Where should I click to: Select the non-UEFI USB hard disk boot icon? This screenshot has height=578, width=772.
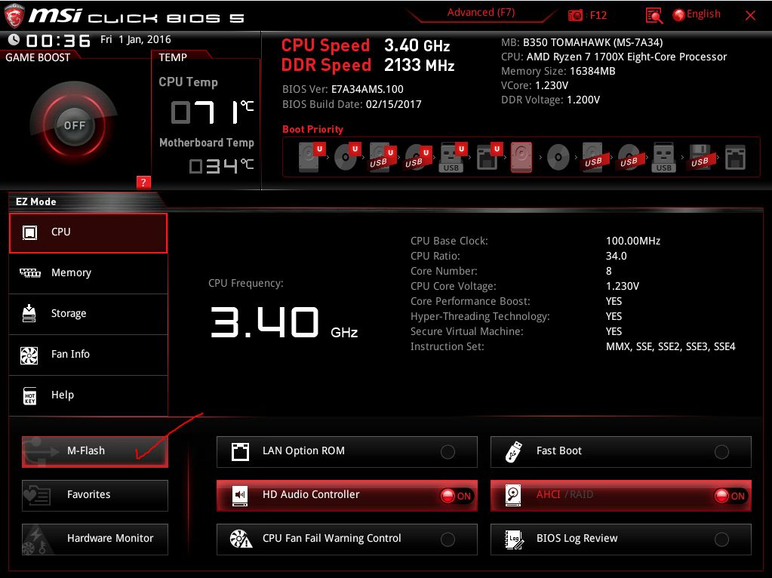tap(593, 158)
